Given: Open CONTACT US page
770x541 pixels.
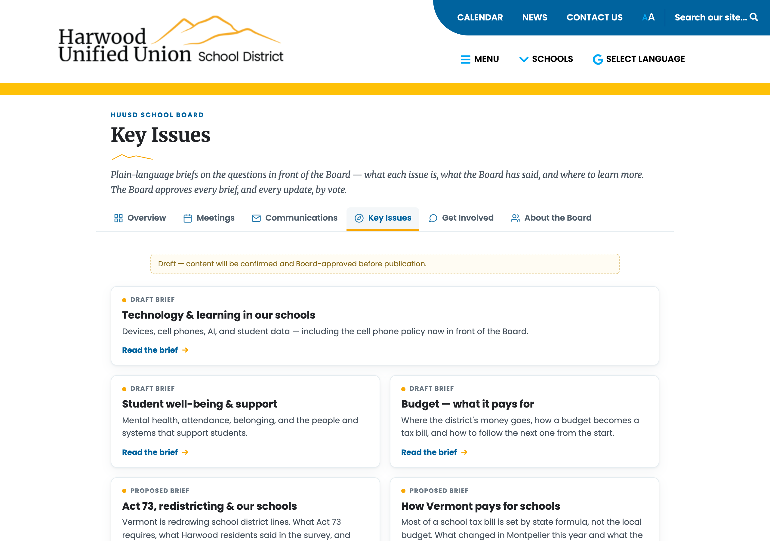Looking at the screenshot, I should click(594, 17).
